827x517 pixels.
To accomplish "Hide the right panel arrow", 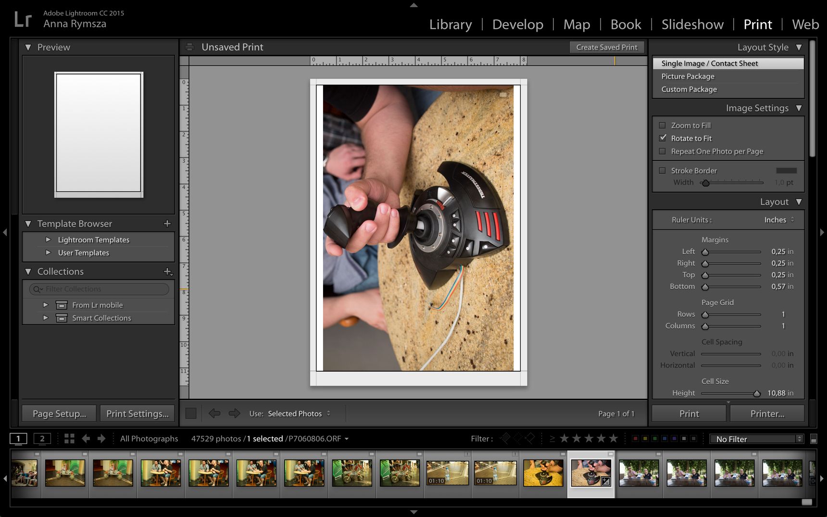I will 822,232.
